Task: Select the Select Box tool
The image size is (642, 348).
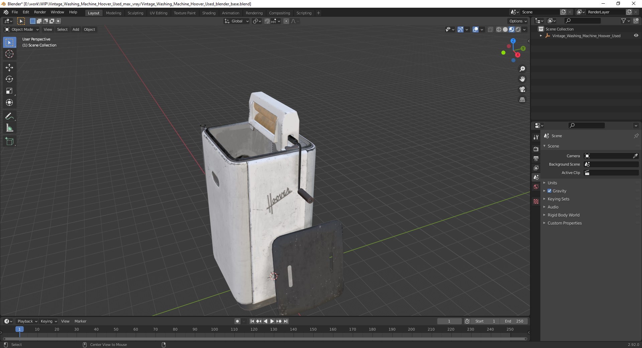Action: 9,42
